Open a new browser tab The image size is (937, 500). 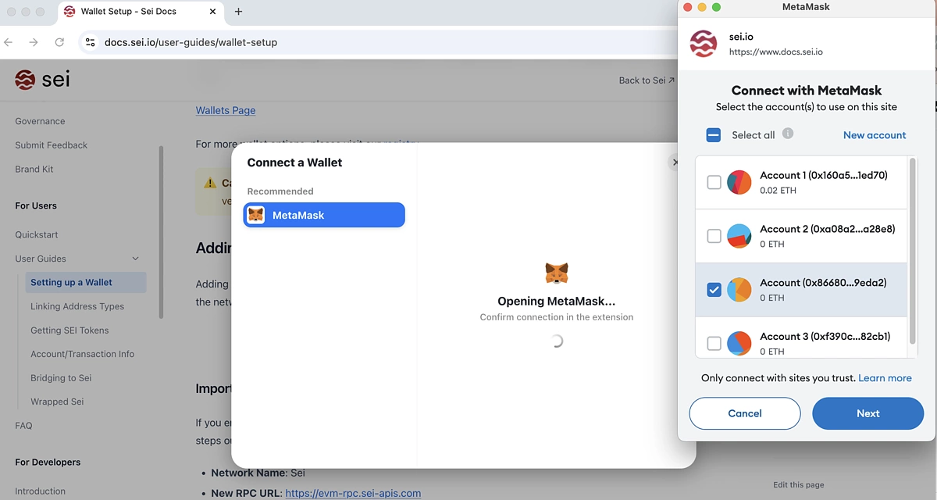pos(238,12)
